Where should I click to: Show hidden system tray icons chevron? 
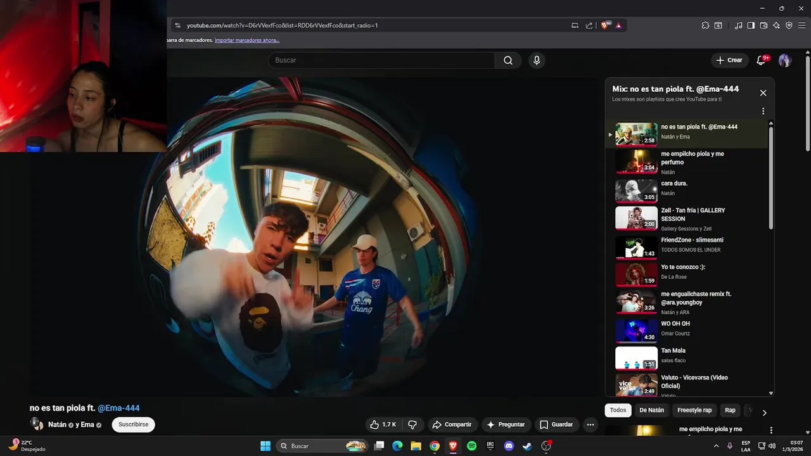tap(716, 446)
